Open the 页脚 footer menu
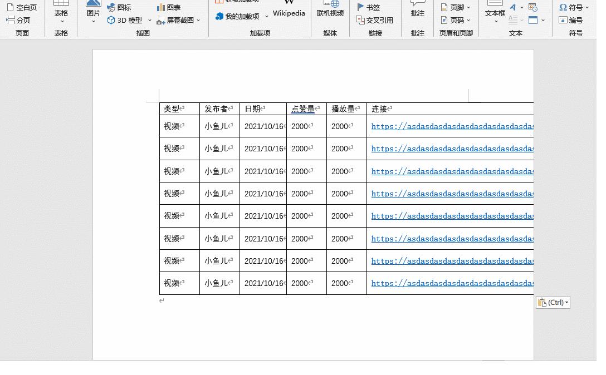The height and width of the screenshot is (375, 606). pos(456,7)
